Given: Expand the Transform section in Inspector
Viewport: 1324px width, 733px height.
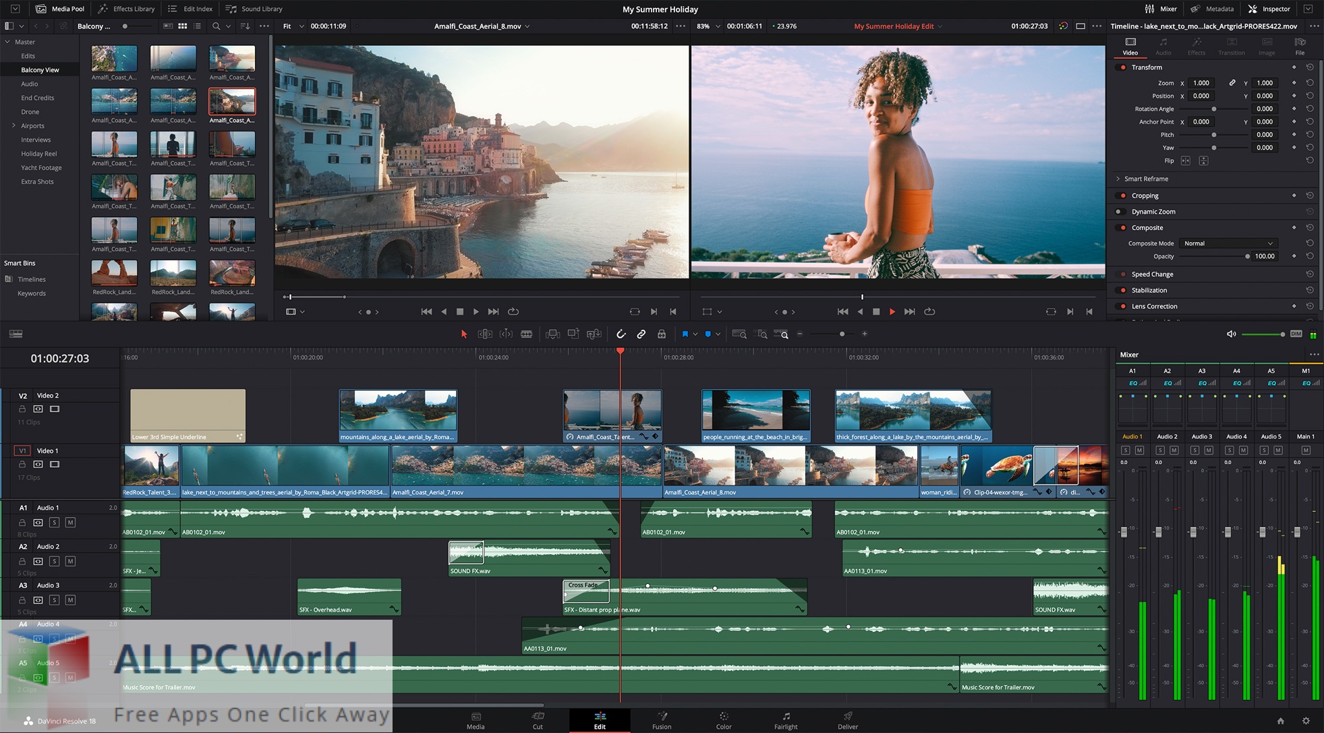Looking at the screenshot, I should pyautogui.click(x=1146, y=67).
